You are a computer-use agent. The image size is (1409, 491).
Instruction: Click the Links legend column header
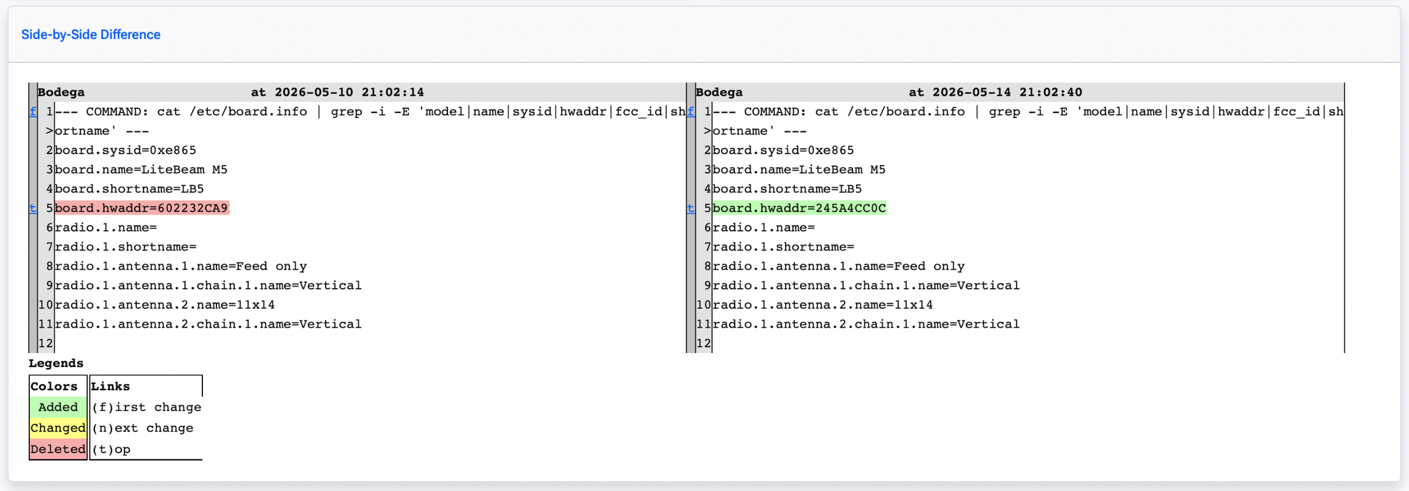(110, 386)
